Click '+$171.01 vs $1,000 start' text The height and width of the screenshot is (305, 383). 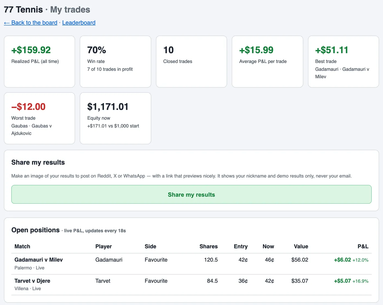(x=113, y=126)
